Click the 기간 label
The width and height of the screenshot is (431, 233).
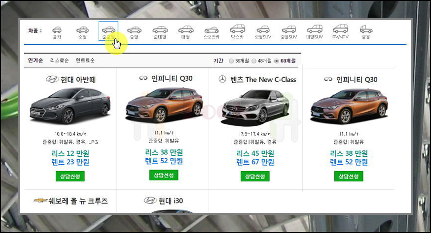pyautogui.click(x=218, y=60)
